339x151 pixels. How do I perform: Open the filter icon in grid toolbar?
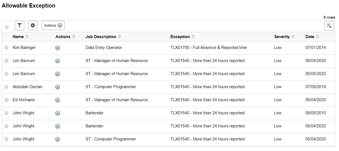(19, 26)
